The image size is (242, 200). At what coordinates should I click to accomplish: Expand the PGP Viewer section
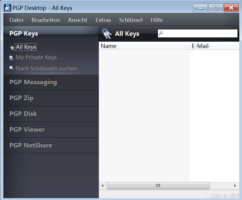[x=51, y=129]
